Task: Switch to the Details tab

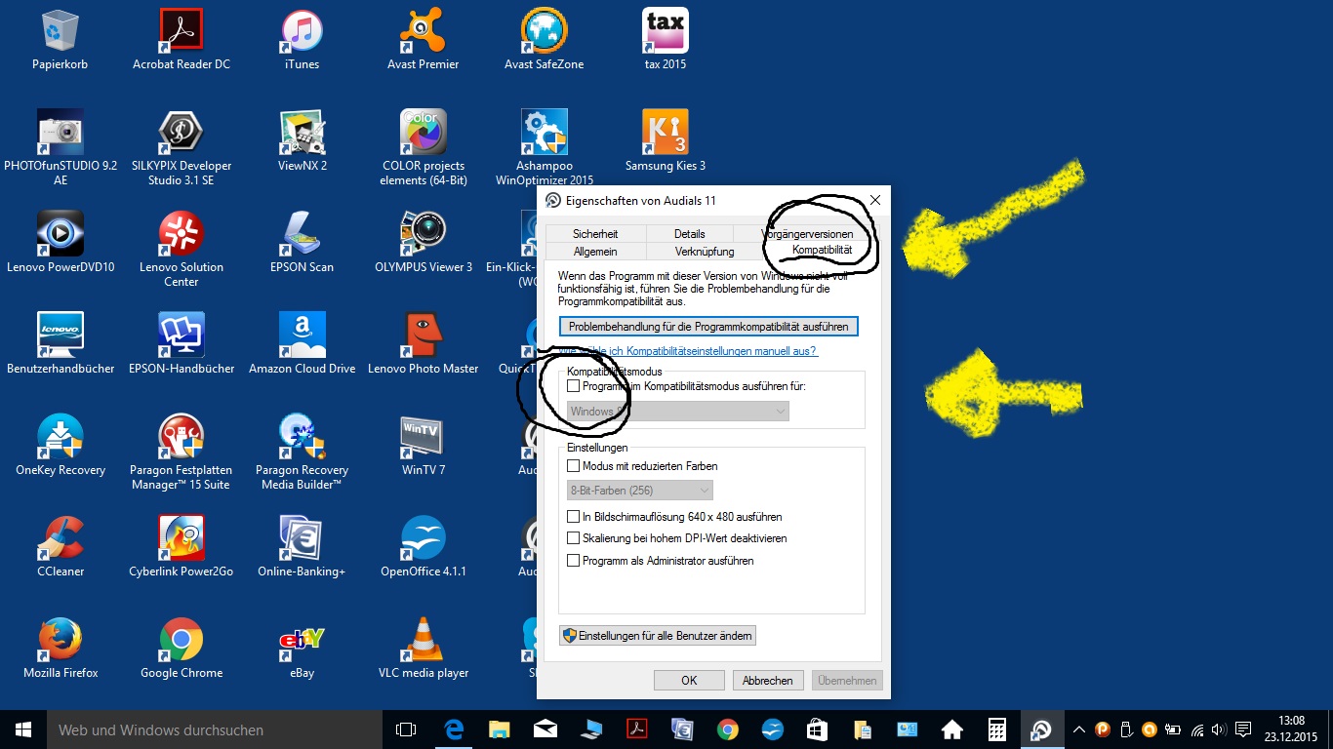Action: [x=689, y=234]
